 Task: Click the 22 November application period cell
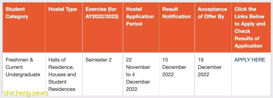pos(141,74)
